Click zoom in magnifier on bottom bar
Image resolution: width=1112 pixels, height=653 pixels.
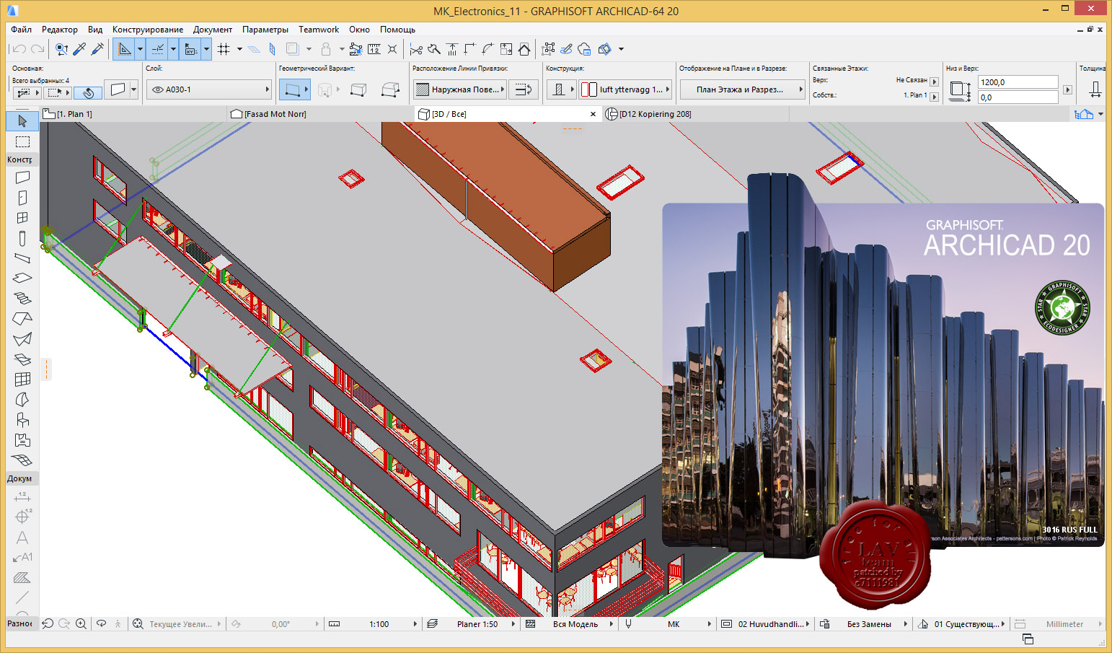(81, 624)
